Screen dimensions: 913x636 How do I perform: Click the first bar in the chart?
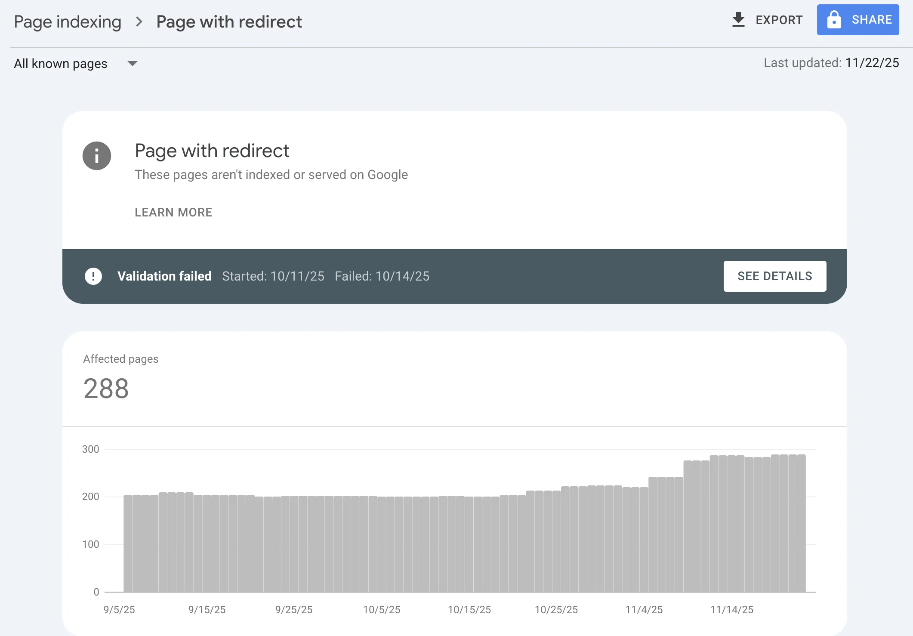128,543
